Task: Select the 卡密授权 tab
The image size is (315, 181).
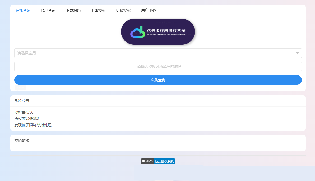Action: 98,11
